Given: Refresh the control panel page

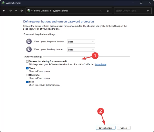Looking at the screenshot, I should pyautogui.click(x=108, y=11).
